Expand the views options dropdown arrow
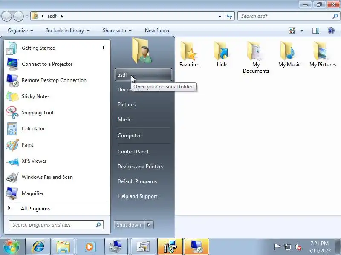This screenshot has width=341, height=255. (x=301, y=31)
